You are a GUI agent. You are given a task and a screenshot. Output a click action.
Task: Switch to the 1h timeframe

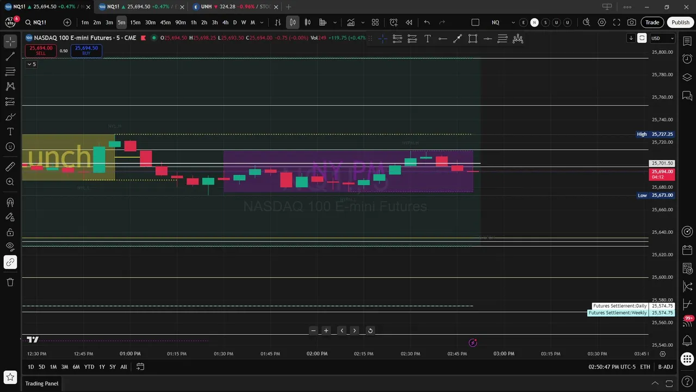point(193,22)
